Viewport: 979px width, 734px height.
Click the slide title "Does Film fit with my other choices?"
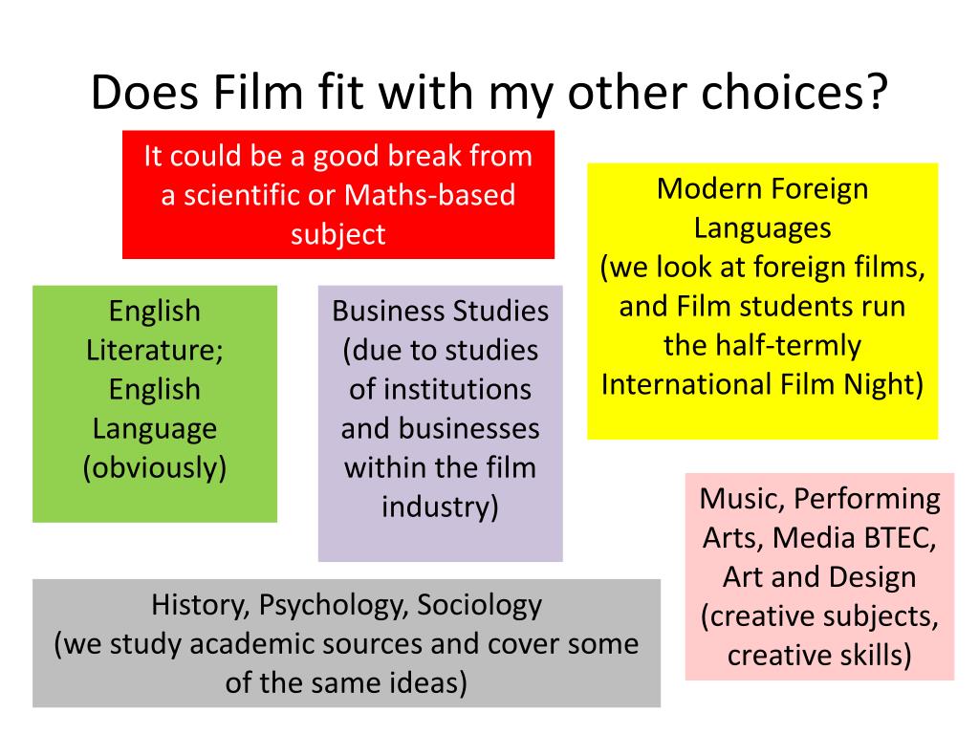tap(489, 94)
